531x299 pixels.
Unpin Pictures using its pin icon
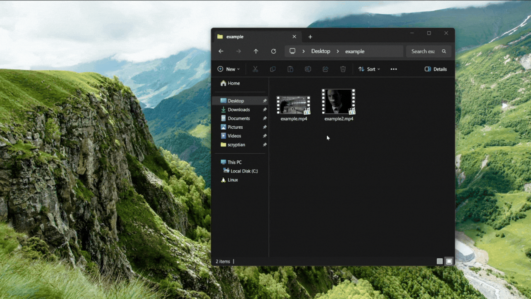(265, 127)
